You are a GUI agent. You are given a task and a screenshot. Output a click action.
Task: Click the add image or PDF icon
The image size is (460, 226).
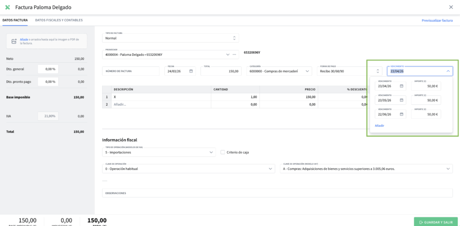click(x=14, y=41)
